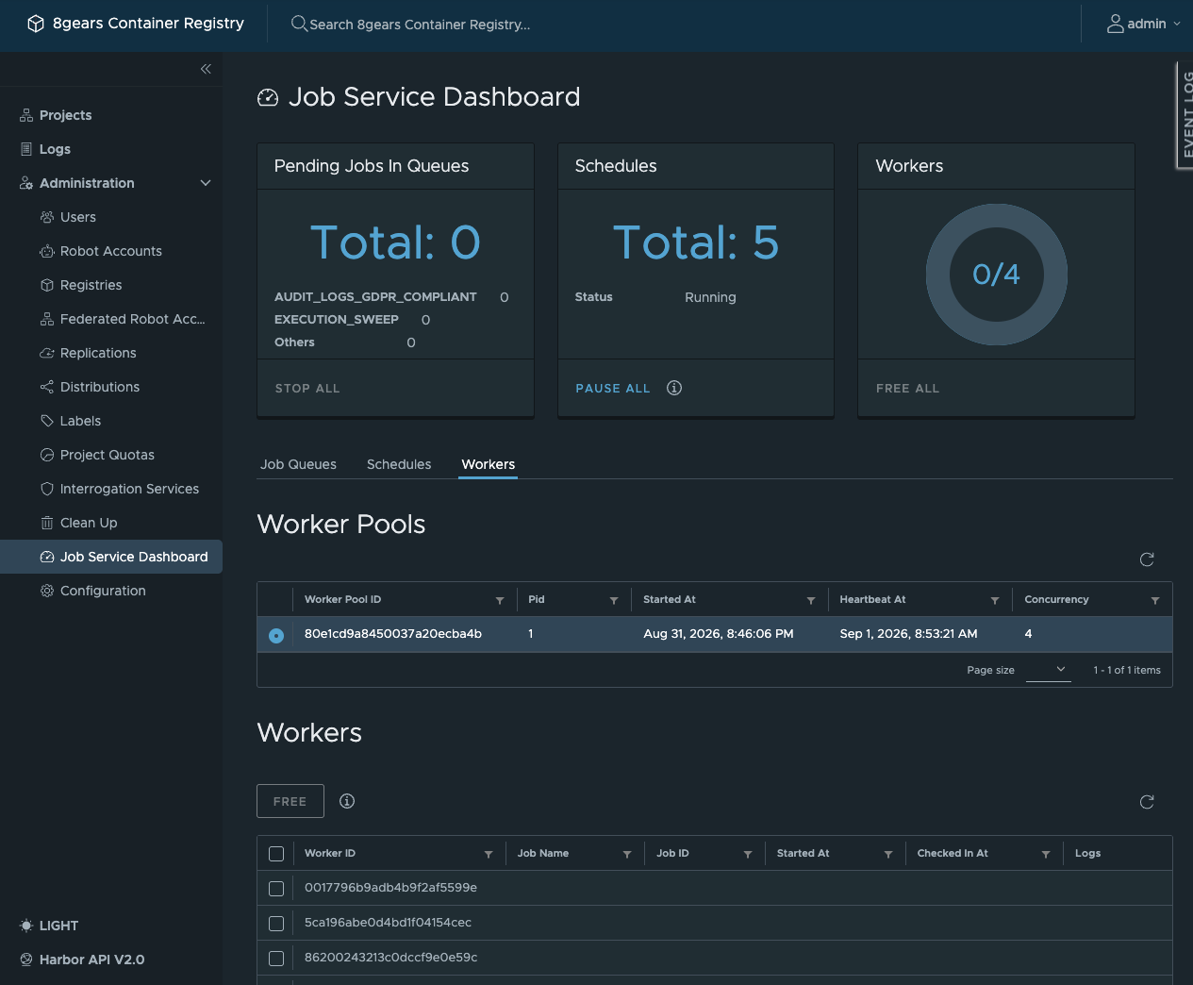Filter by Worker Pool ID column

point(500,600)
